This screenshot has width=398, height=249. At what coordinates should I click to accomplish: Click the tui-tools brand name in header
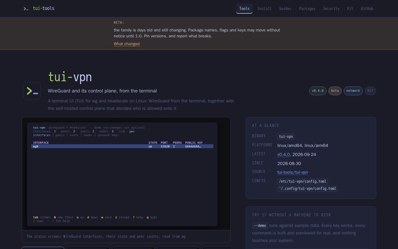(x=44, y=8)
